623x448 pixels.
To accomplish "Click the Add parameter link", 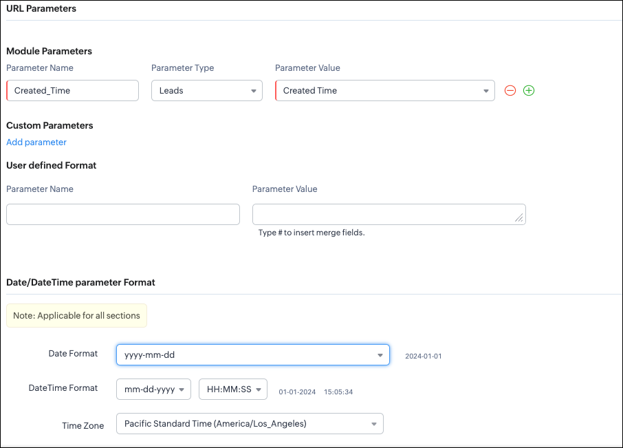I will (36, 142).
